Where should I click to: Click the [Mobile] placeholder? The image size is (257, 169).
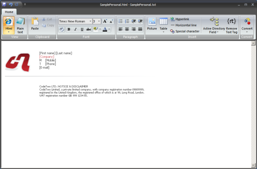(51, 60)
